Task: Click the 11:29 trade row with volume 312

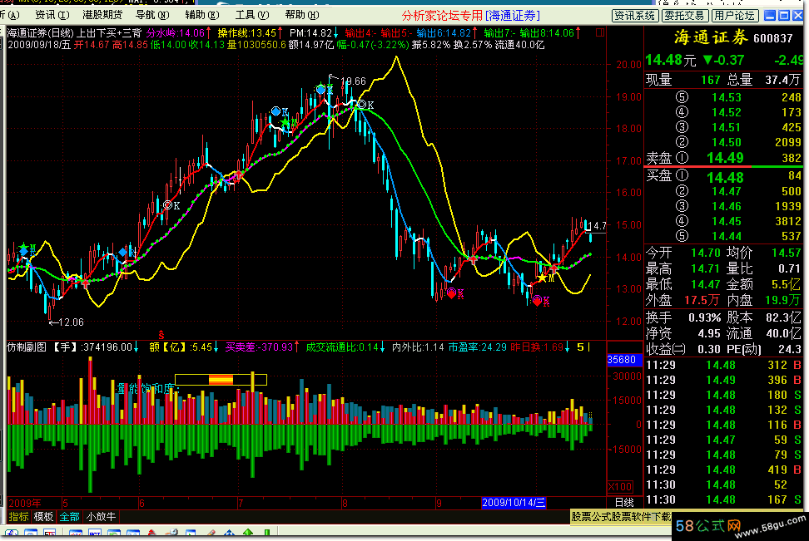Action: coord(724,365)
